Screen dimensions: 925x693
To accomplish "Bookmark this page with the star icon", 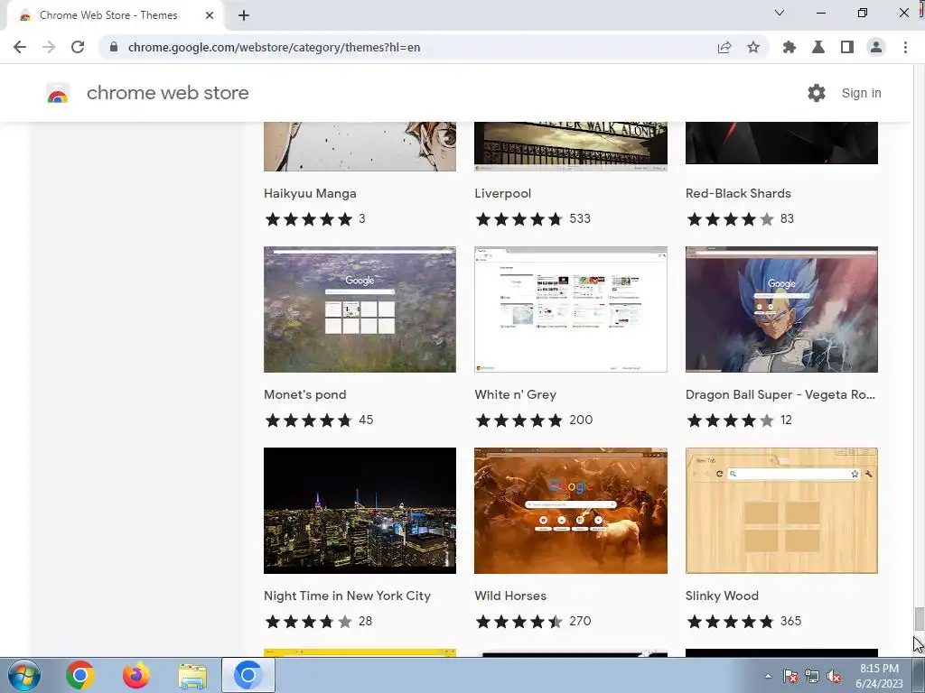I will (x=753, y=47).
